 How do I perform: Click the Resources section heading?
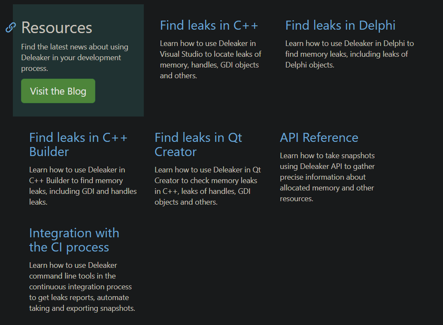57,28
